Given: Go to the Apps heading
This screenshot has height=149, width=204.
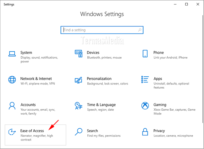Looking at the screenshot, I should 158,79.
